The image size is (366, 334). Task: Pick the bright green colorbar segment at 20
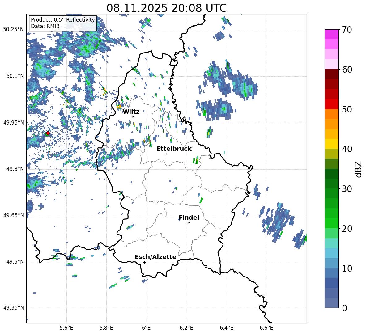(331, 223)
